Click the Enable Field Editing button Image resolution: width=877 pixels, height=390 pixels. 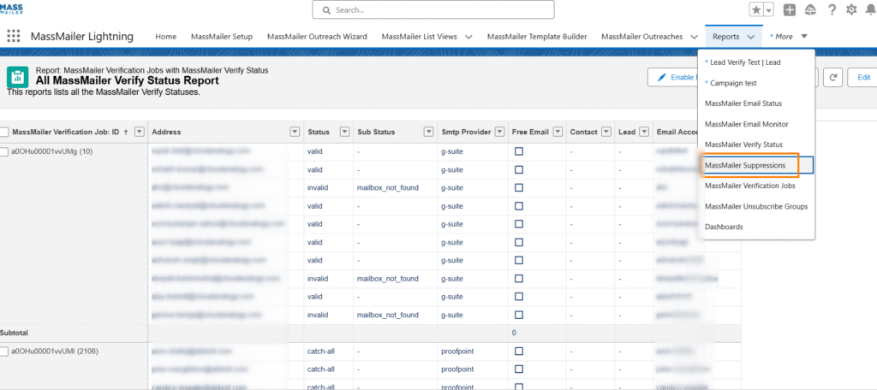675,77
